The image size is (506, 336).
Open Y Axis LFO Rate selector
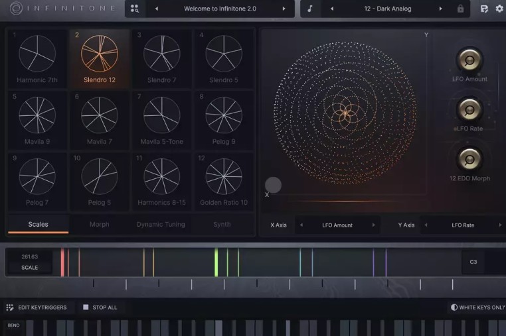coord(463,225)
